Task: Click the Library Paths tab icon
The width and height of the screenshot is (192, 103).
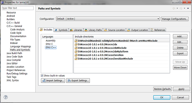Action: (86, 30)
